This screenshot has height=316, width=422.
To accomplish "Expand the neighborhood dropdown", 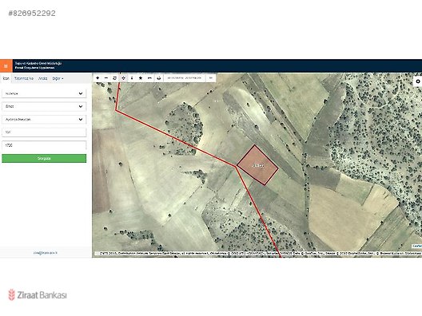I will pos(44,120).
